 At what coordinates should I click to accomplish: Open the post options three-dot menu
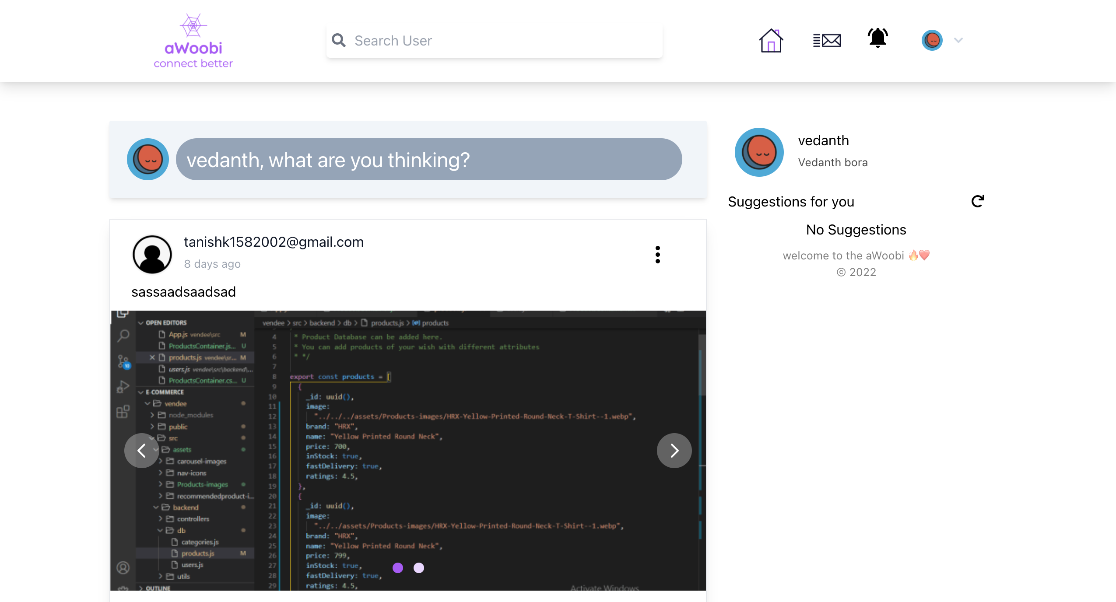(658, 254)
